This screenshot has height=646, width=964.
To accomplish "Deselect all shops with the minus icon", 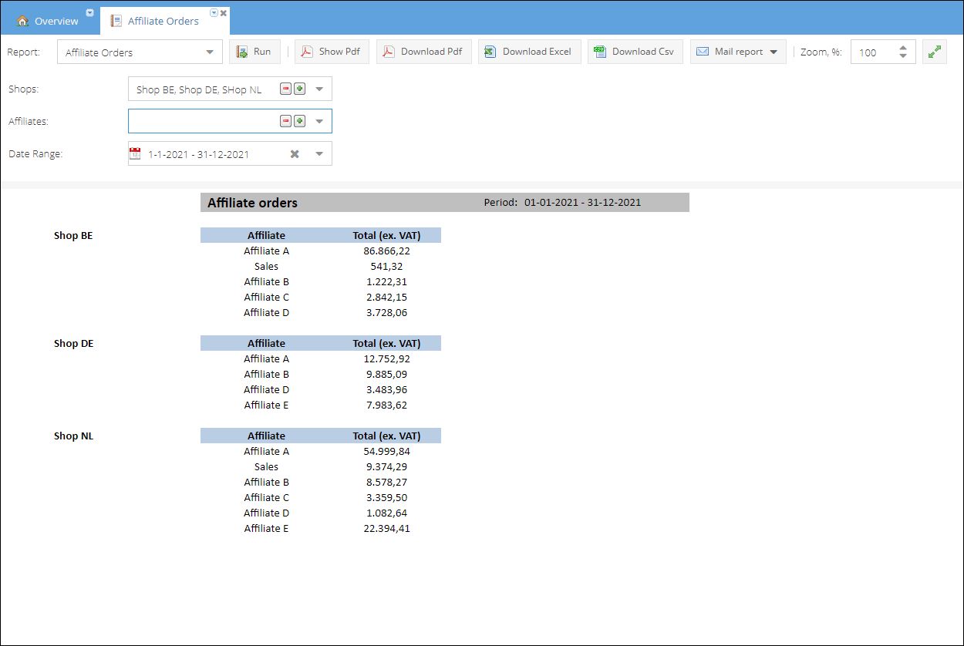I will click(x=286, y=89).
